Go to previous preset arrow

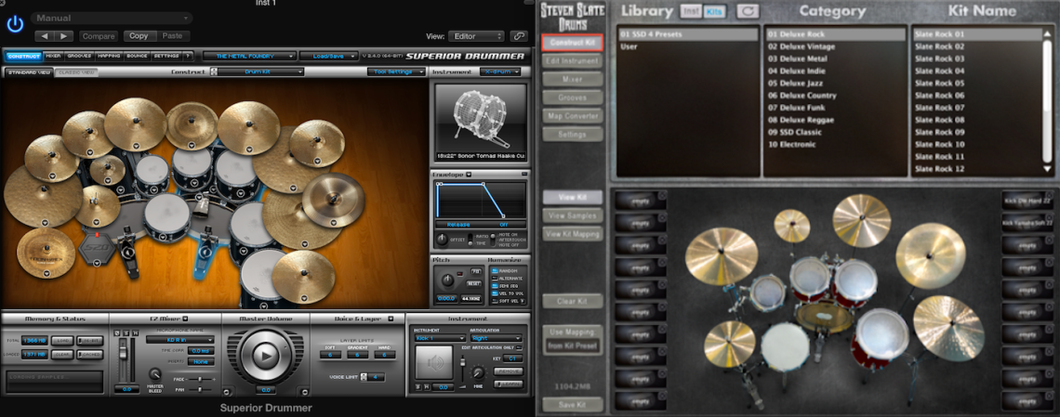[44, 36]
